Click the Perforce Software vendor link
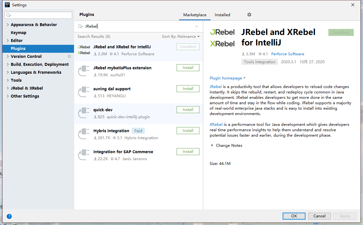 [x=287, y=54]
